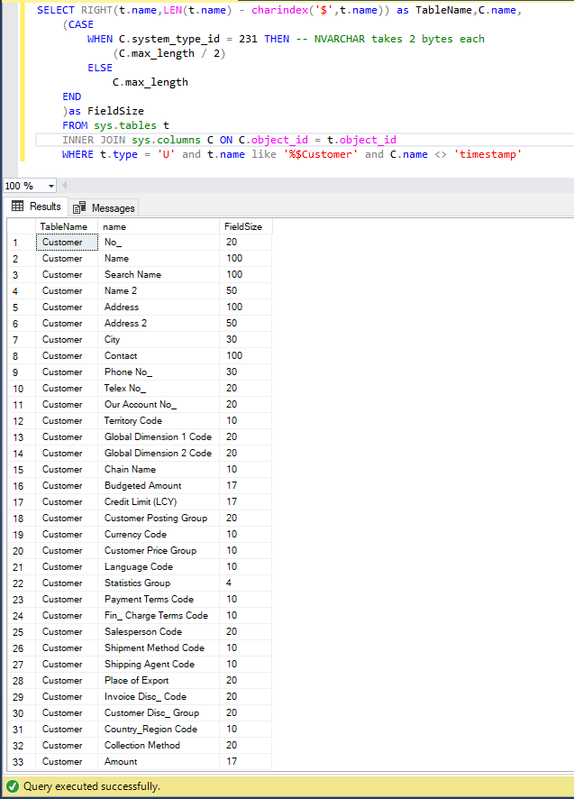Click the 'C.max_length / 2' expression
This screenshot has width=574, height=799.
(169, 53)
